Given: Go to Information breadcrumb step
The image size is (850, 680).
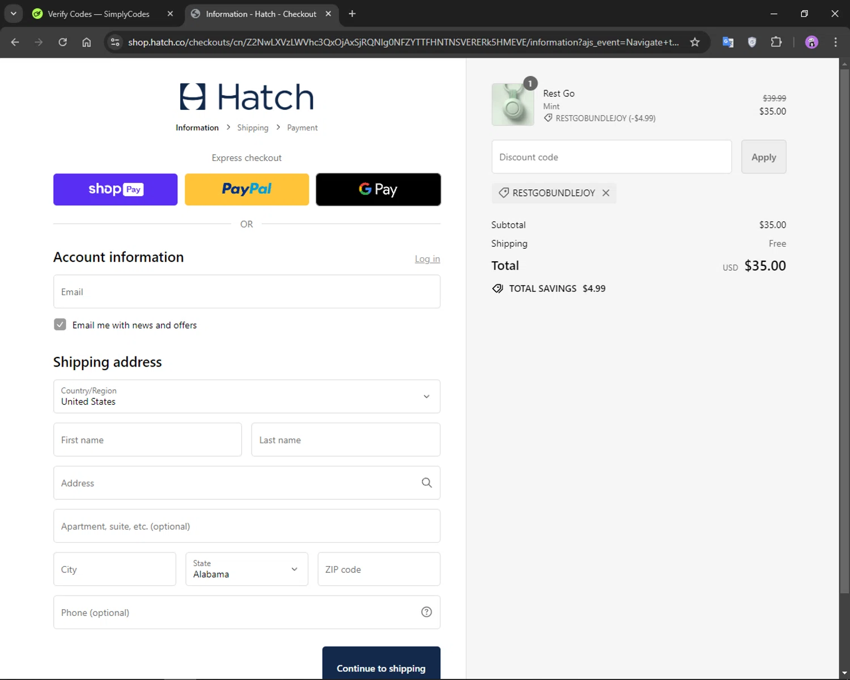Looking at the screenshot, I should tap(197, 127).
